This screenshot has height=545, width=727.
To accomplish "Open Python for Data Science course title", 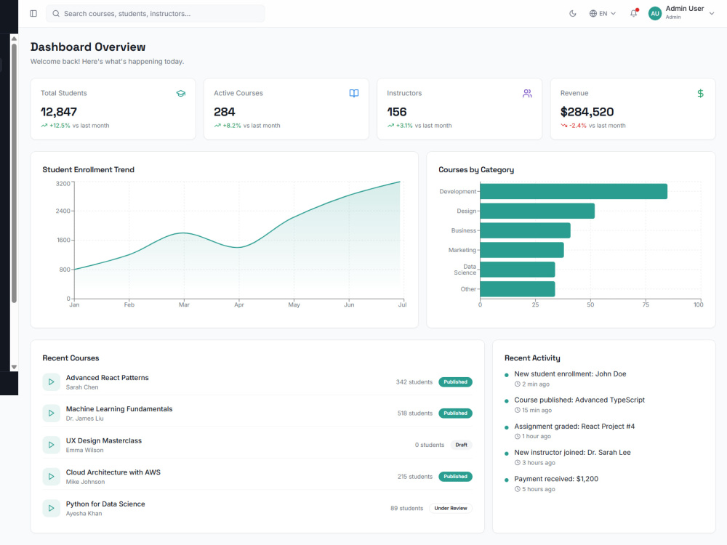I will coord(105,504).
